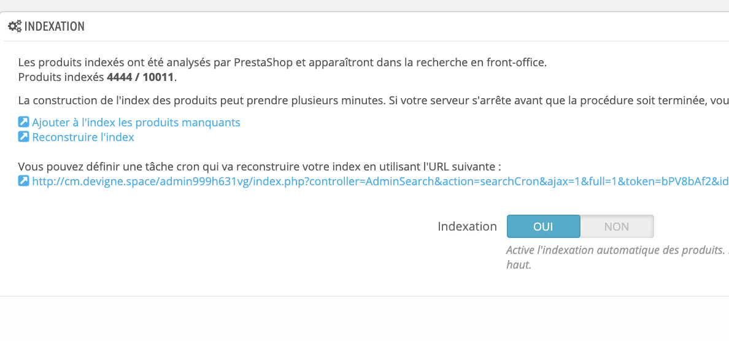
Task: Click the italic help text under the switch
Action: [x=617, y=258]
